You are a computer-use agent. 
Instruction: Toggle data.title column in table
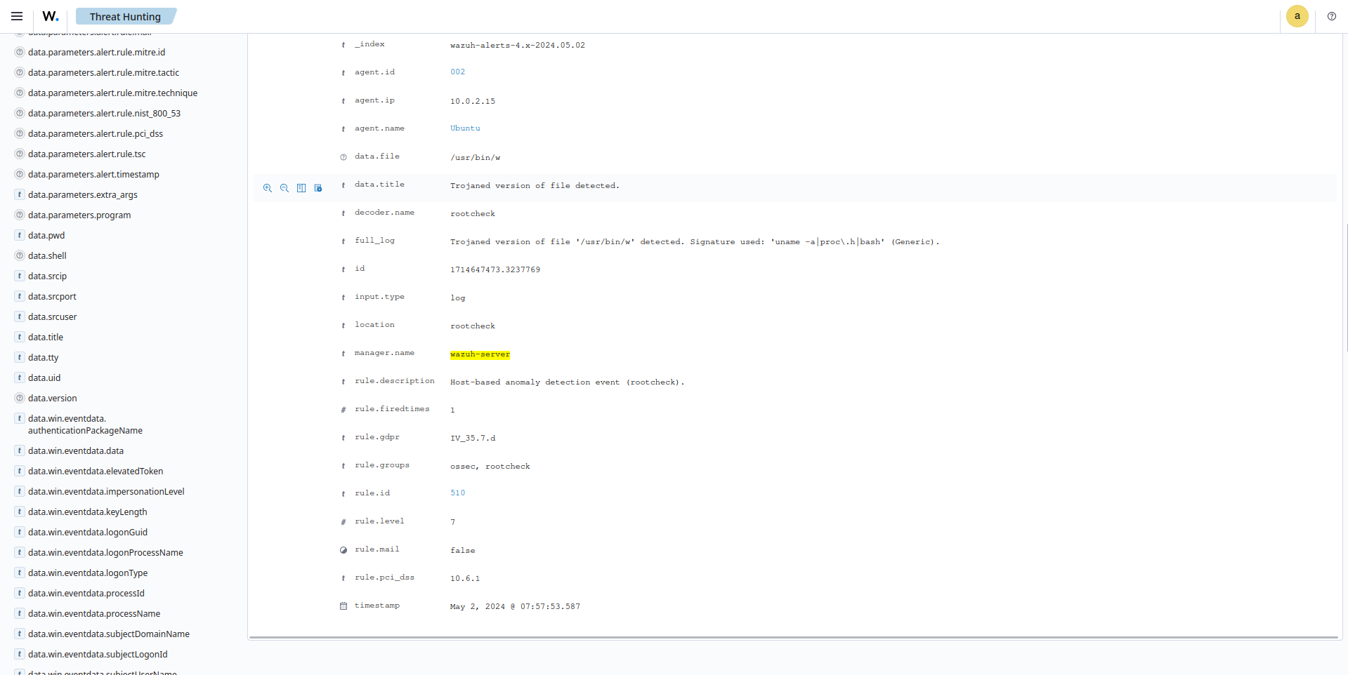(301, 188)
